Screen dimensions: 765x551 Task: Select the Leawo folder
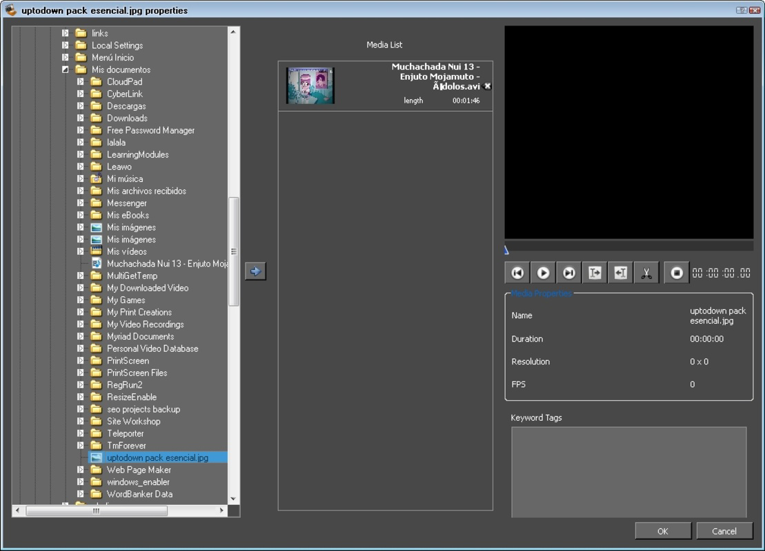click(x=119, y=167)
